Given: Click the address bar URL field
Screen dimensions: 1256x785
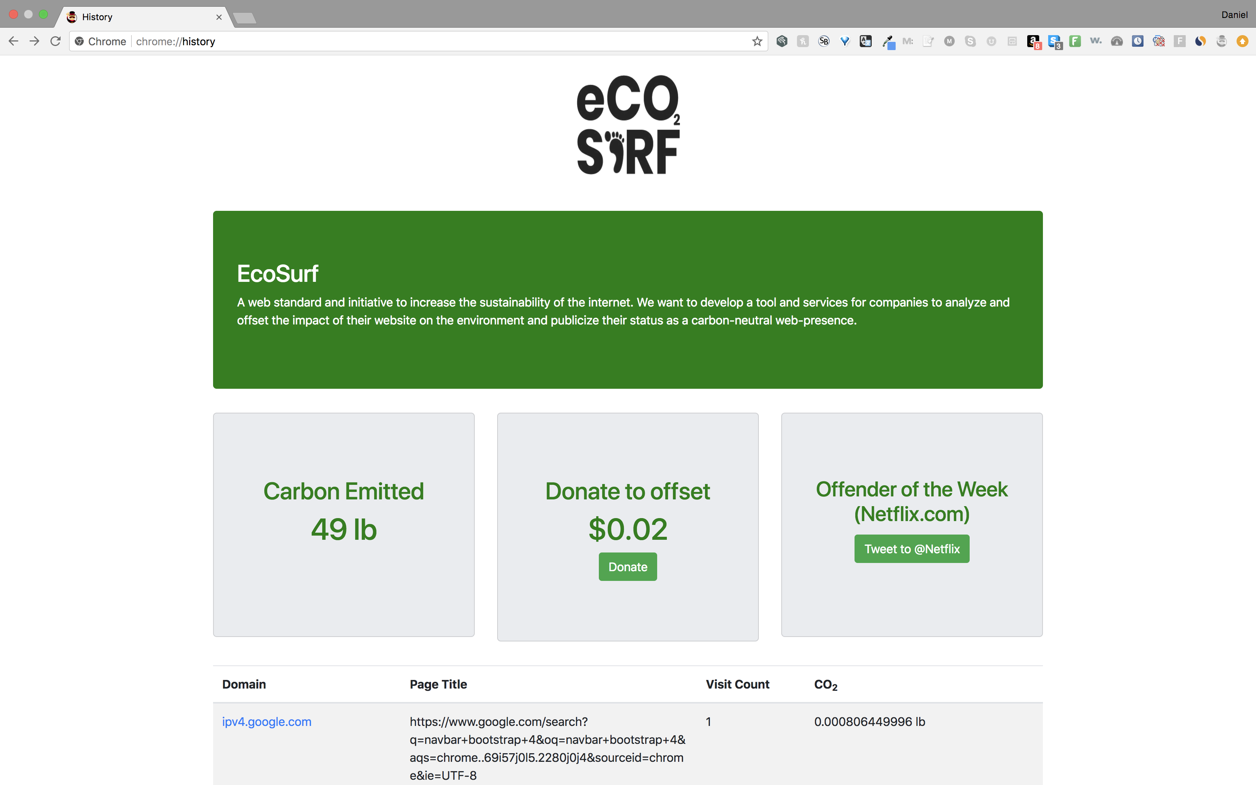Looking at the screenshot, I should tap(363, 41).
